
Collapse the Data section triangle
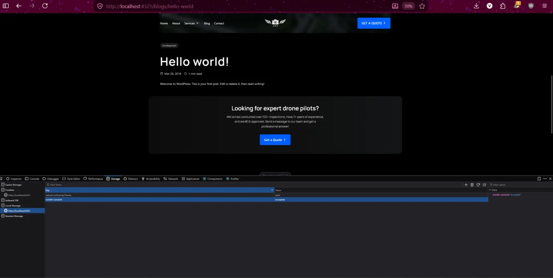[x=490, y=190]
